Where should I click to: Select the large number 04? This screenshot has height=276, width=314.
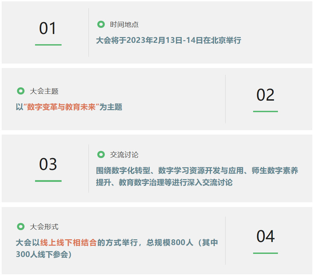[266, 236]
